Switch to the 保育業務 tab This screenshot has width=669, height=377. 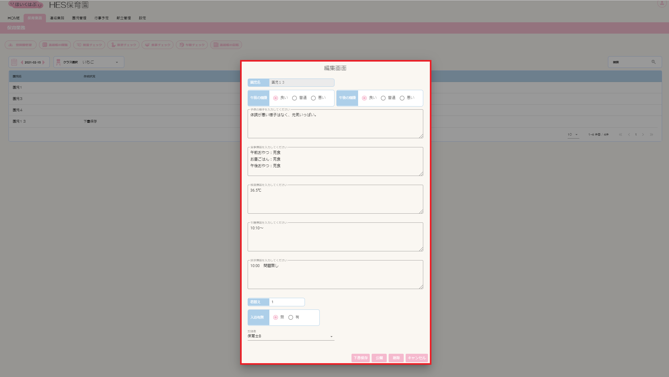click(35, 18)
